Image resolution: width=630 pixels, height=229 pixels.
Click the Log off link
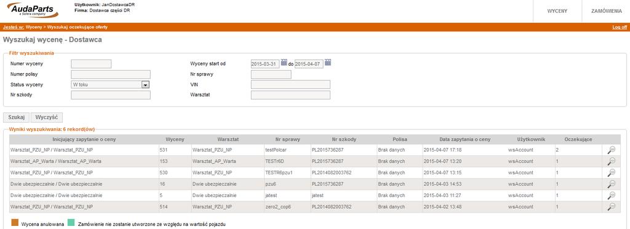620,27
